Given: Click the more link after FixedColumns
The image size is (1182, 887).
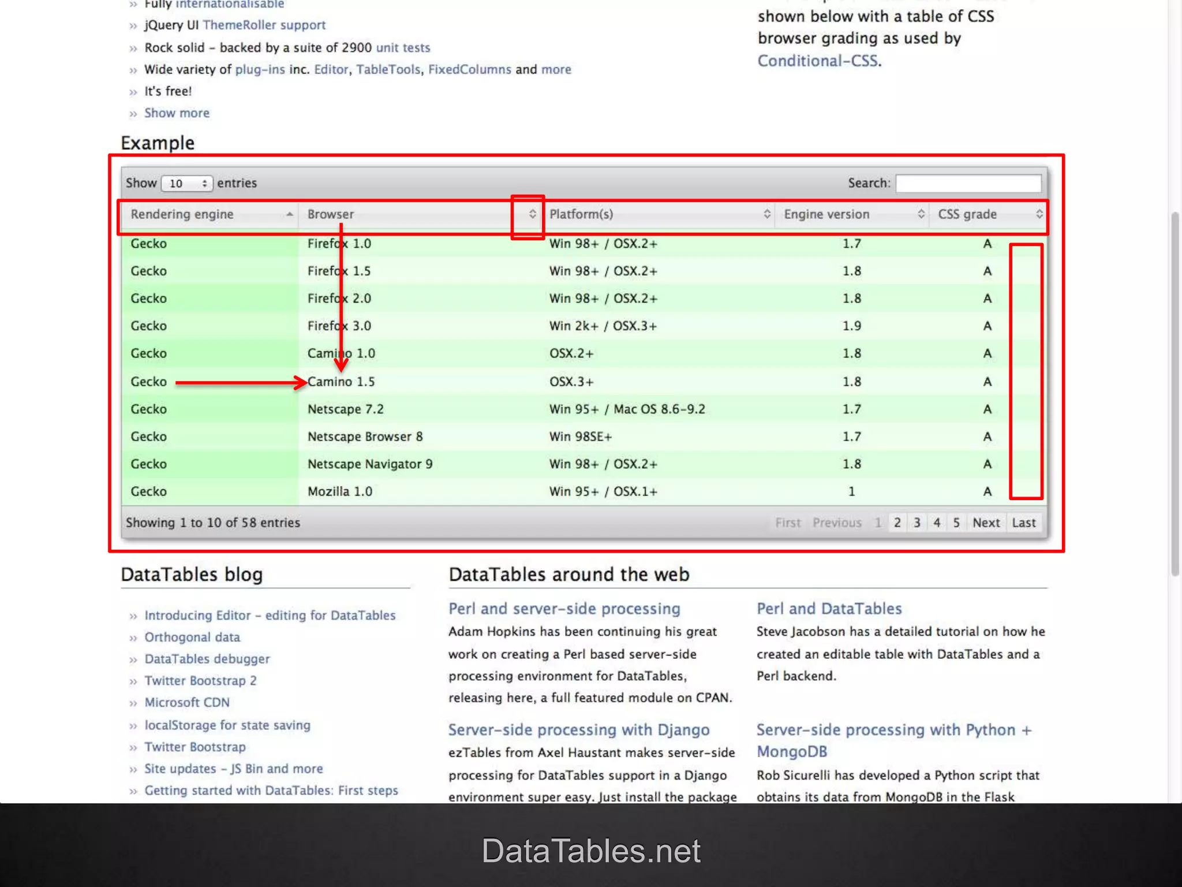Looking at the screenshot, I should [556, 69].
